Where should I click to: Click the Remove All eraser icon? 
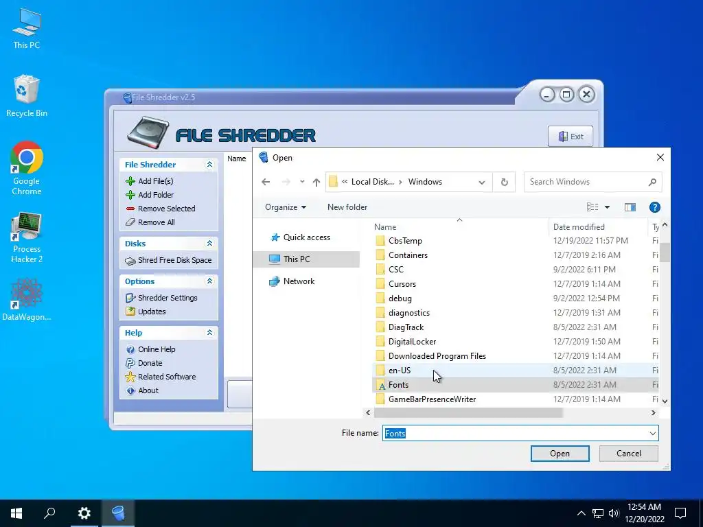tap(130, 222)
